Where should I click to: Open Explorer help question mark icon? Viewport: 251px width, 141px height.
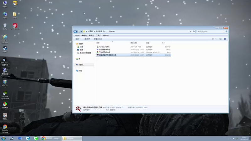(x=225, y=39)
